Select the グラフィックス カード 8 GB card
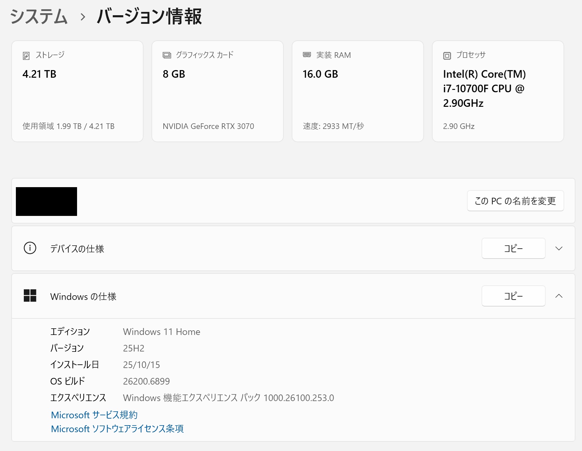 pos(218,91)
